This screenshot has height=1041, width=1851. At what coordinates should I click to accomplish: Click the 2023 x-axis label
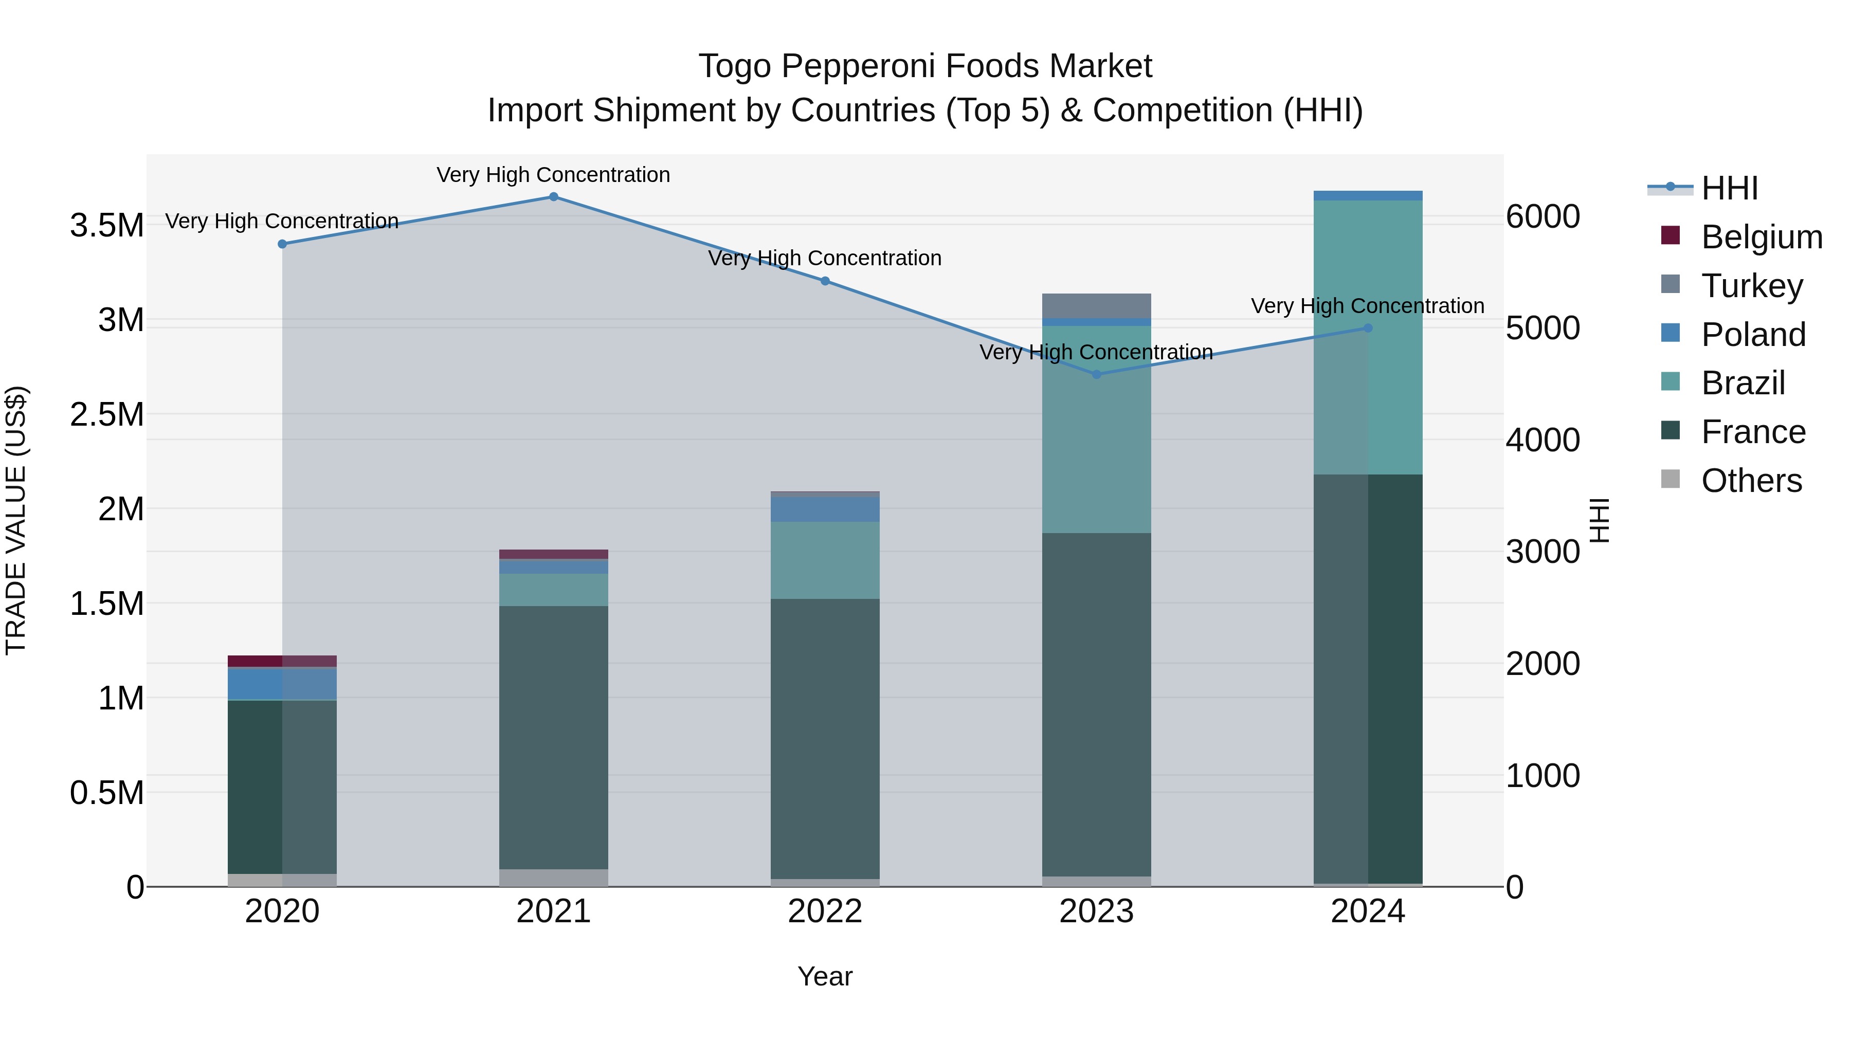click(1097, 911)
